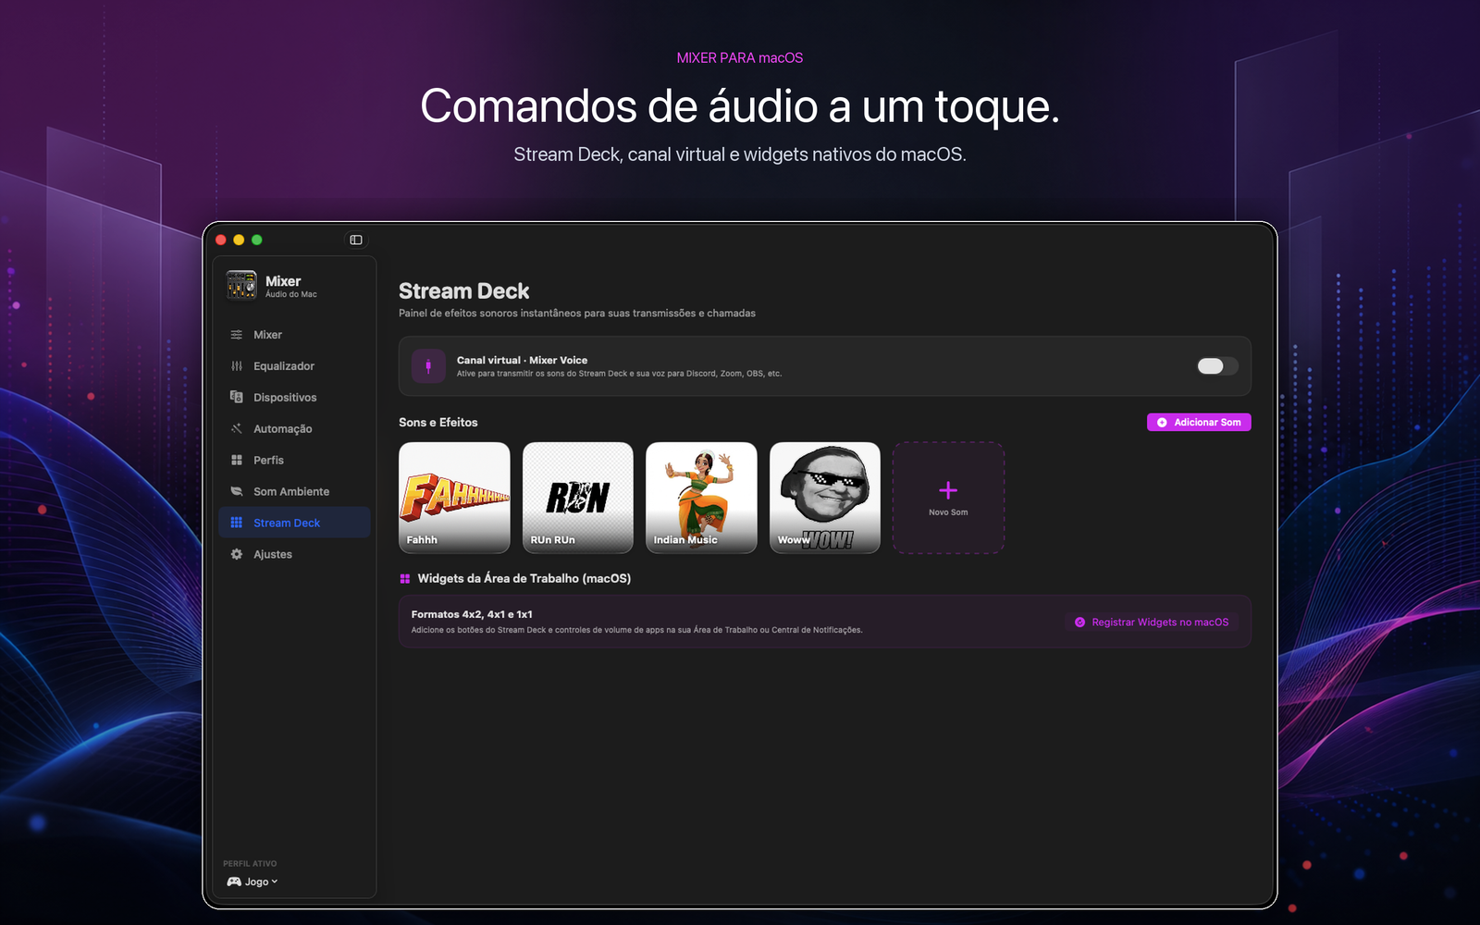Click the MIXER PARA macOS banner text
1480x925 pixels.
[740, 58]
